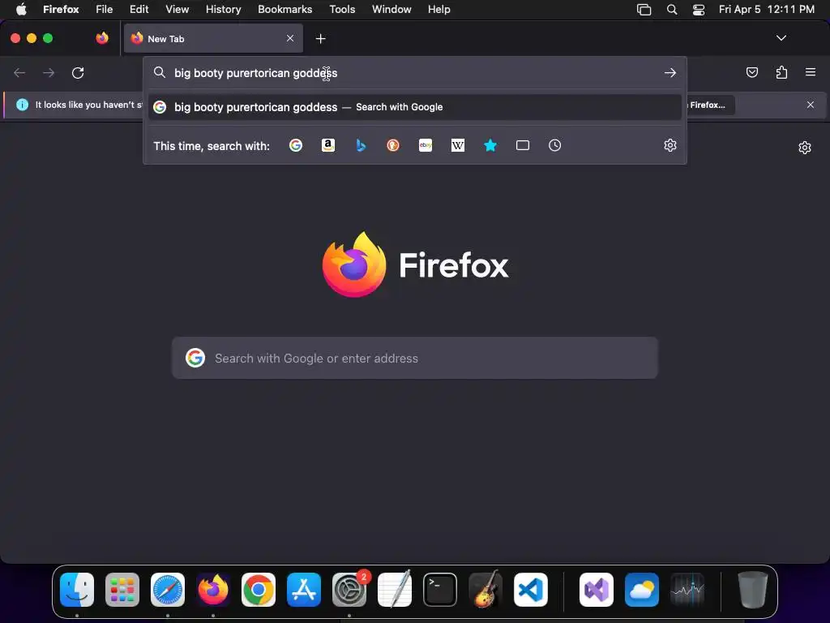Open Weather app from the dock
Screen dimensions: 830x623
pos(642,590)
